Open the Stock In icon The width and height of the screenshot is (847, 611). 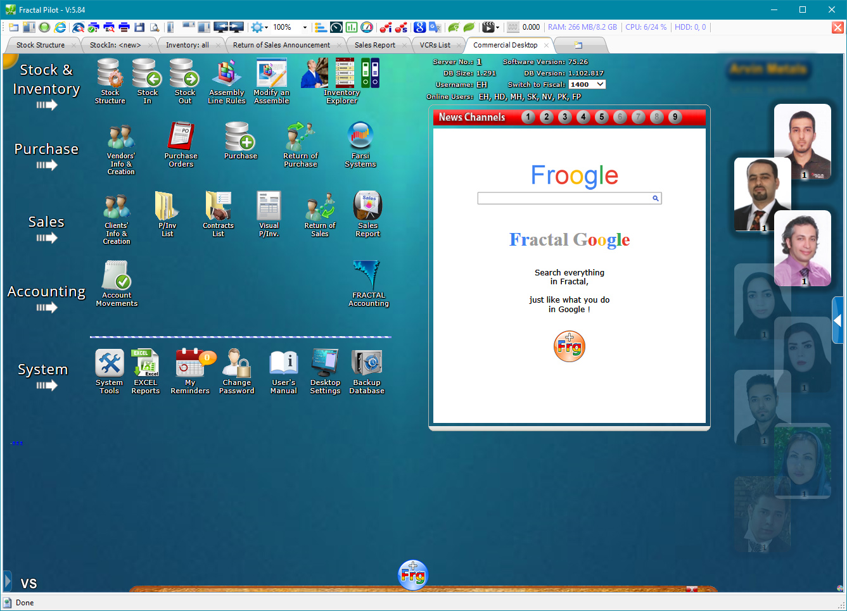[147, 81]
